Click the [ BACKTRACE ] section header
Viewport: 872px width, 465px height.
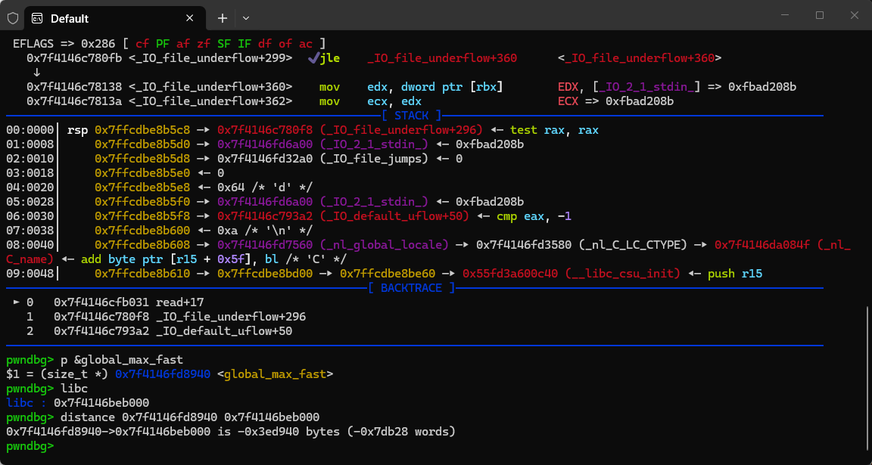point(412,288)
